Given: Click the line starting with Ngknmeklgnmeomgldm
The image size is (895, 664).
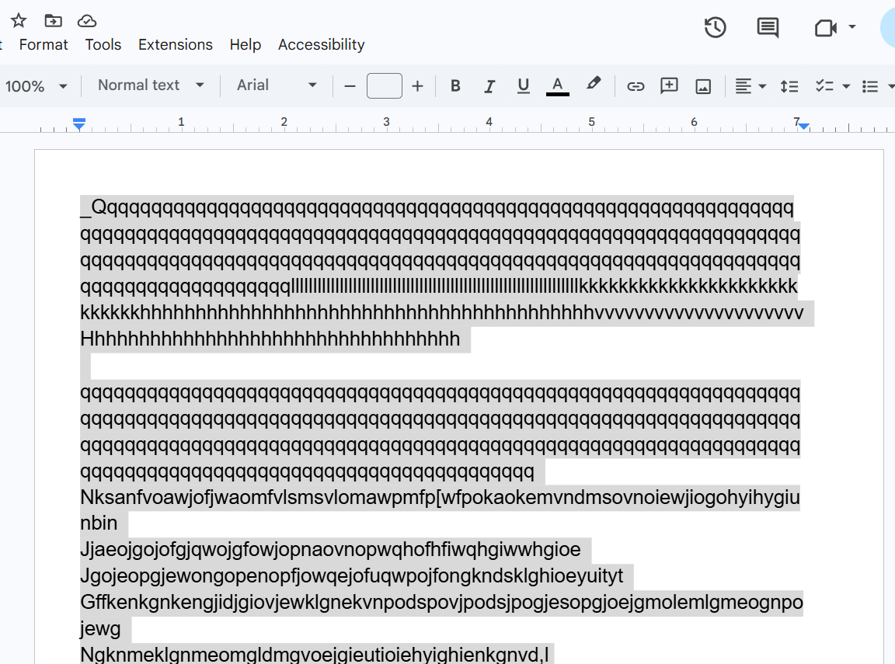Looking at the screenshot, I should 315,655.
